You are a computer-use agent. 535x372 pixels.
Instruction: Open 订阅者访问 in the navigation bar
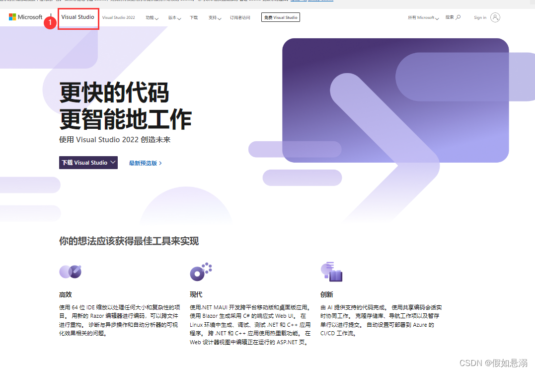[240, 18]
